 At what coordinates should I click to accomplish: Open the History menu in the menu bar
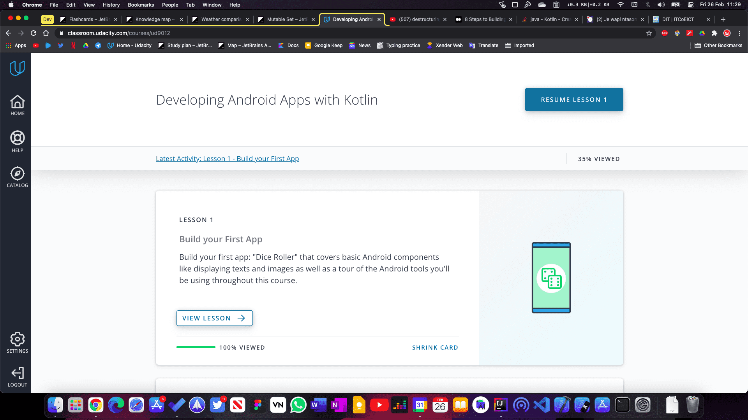[111, 5]
